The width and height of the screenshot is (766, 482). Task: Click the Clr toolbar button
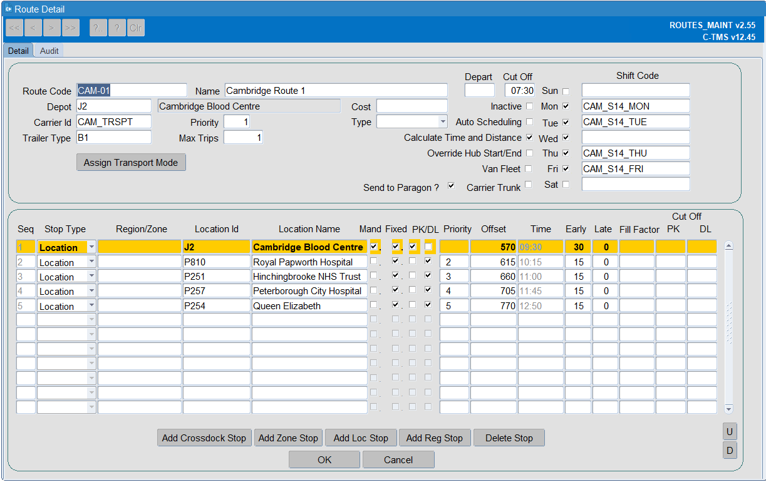(136, 28)
